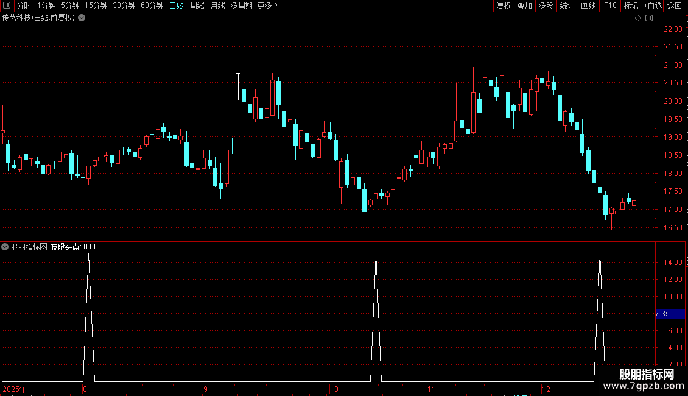Click the 16.50 price axis label

click(x=673, y=227)
